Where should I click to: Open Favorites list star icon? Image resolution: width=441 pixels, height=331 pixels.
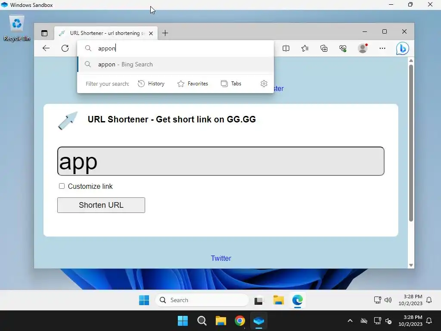click(305, 48)
